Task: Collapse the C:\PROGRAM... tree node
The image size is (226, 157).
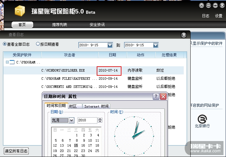Action: tap(7, 62)
